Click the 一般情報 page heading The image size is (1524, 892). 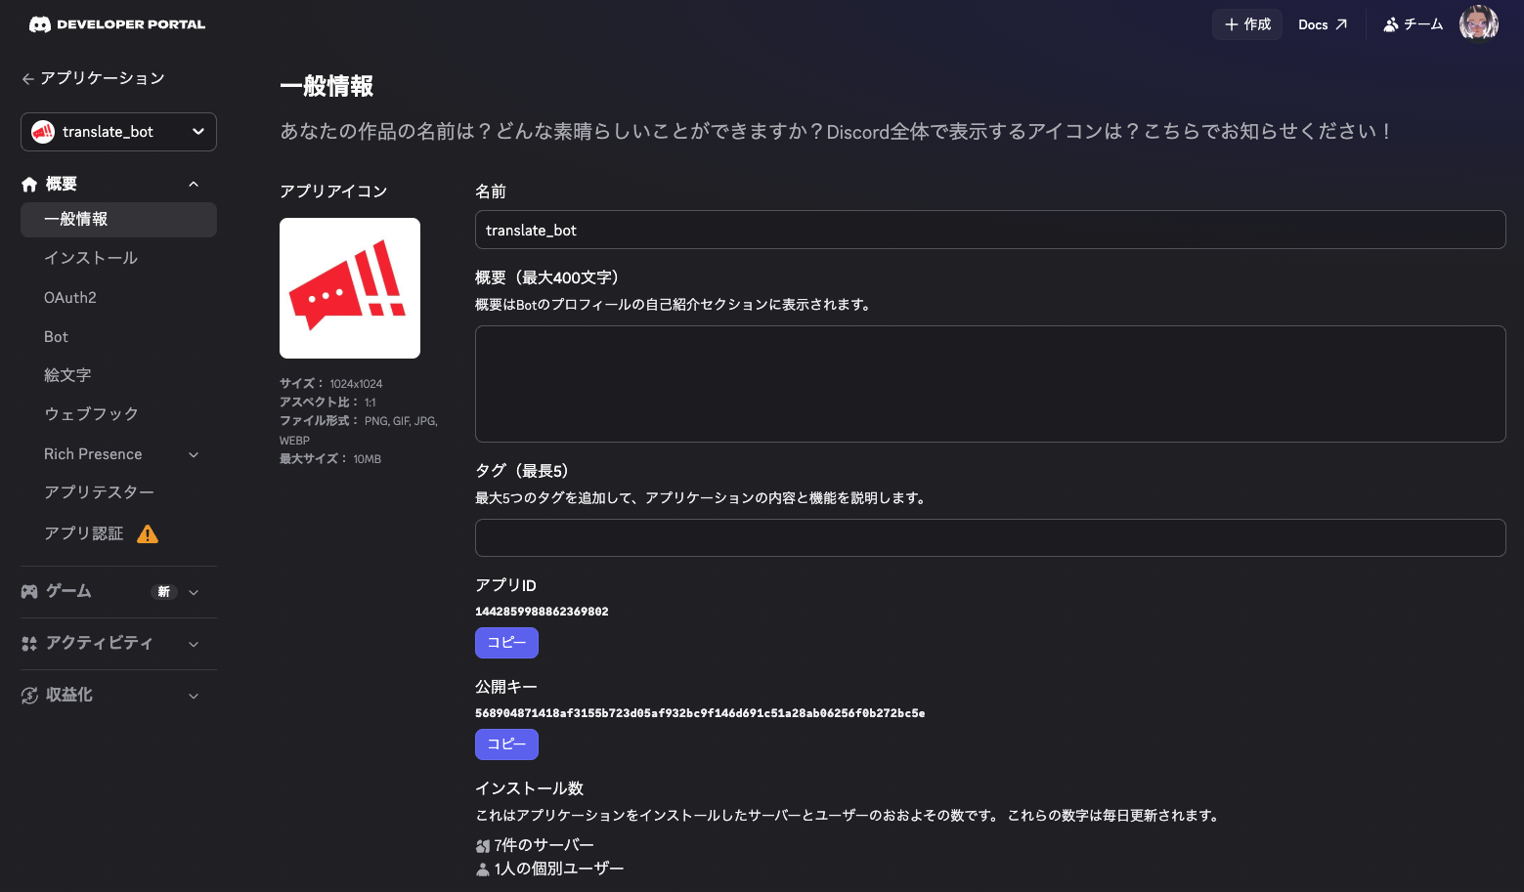(x=327, y=86)
